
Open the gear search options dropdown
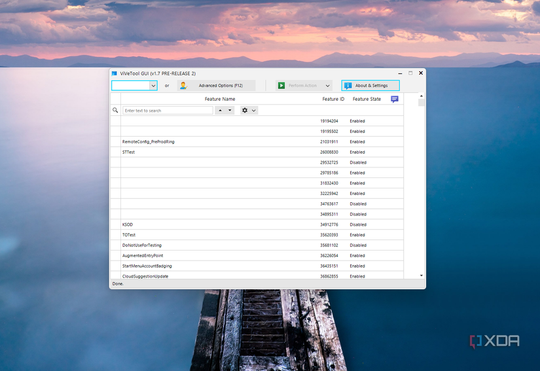[249, 111]
